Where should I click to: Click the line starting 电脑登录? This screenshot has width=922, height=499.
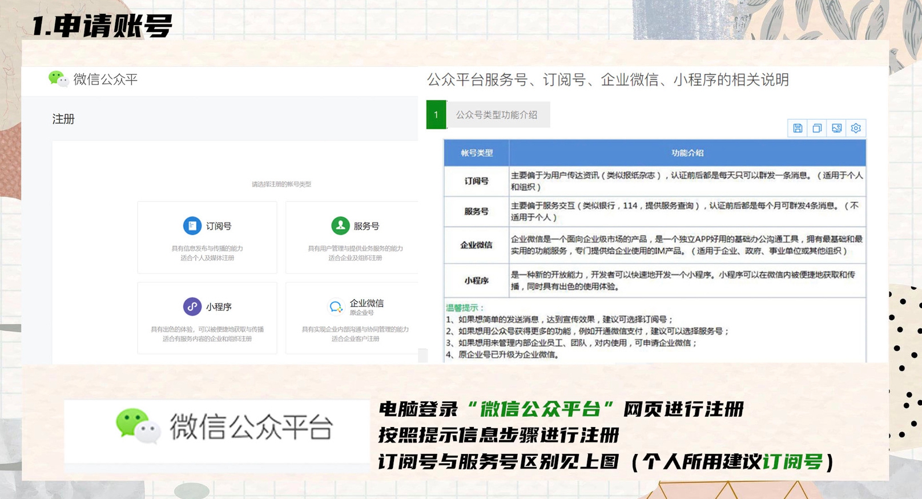(x=561, y=409)
